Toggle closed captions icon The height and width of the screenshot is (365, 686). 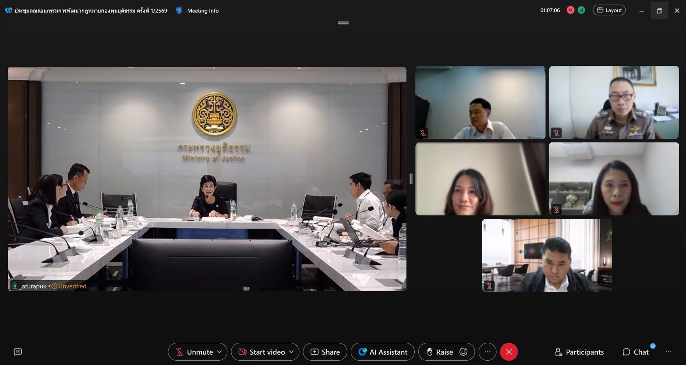pyautogui.click(x=18, y=352)
